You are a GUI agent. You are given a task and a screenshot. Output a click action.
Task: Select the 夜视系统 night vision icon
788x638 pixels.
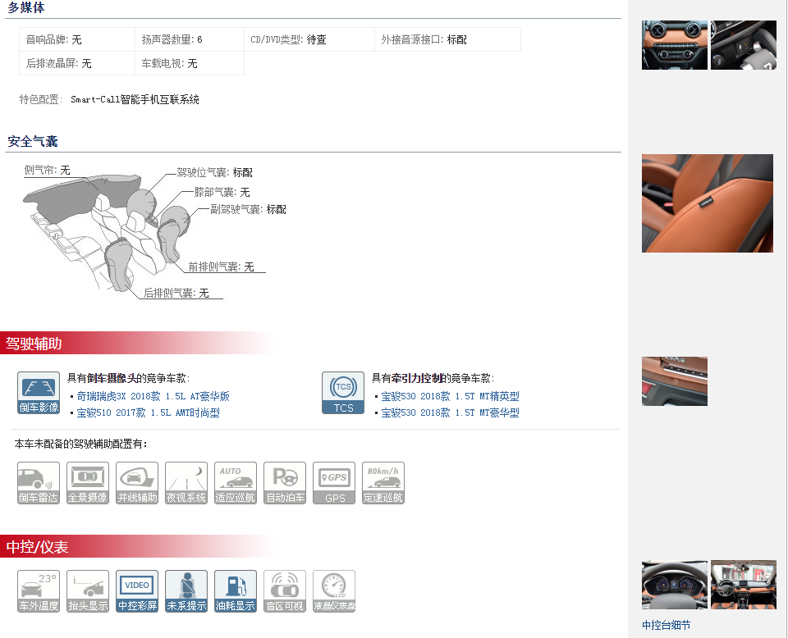(x=186, y=483)
